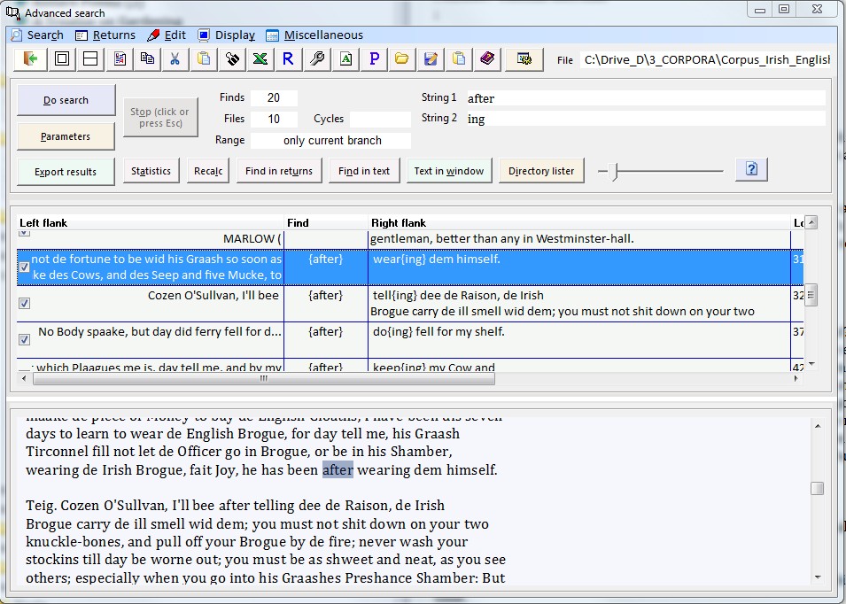Click the scissors cut icon
Image resolution: width=846 pixels, height=604 pixels.
(175, 59)
